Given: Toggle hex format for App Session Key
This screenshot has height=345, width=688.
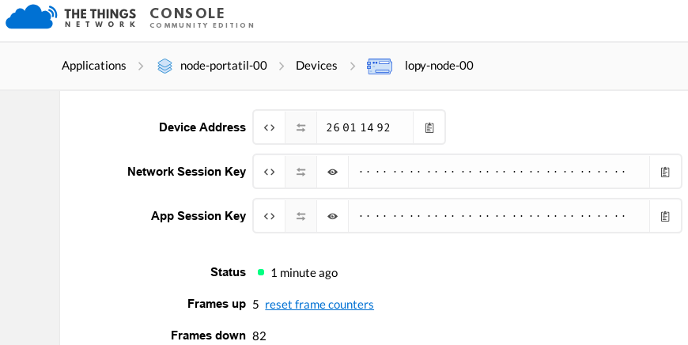Looking at the screenshot, I should click(270, 216).
